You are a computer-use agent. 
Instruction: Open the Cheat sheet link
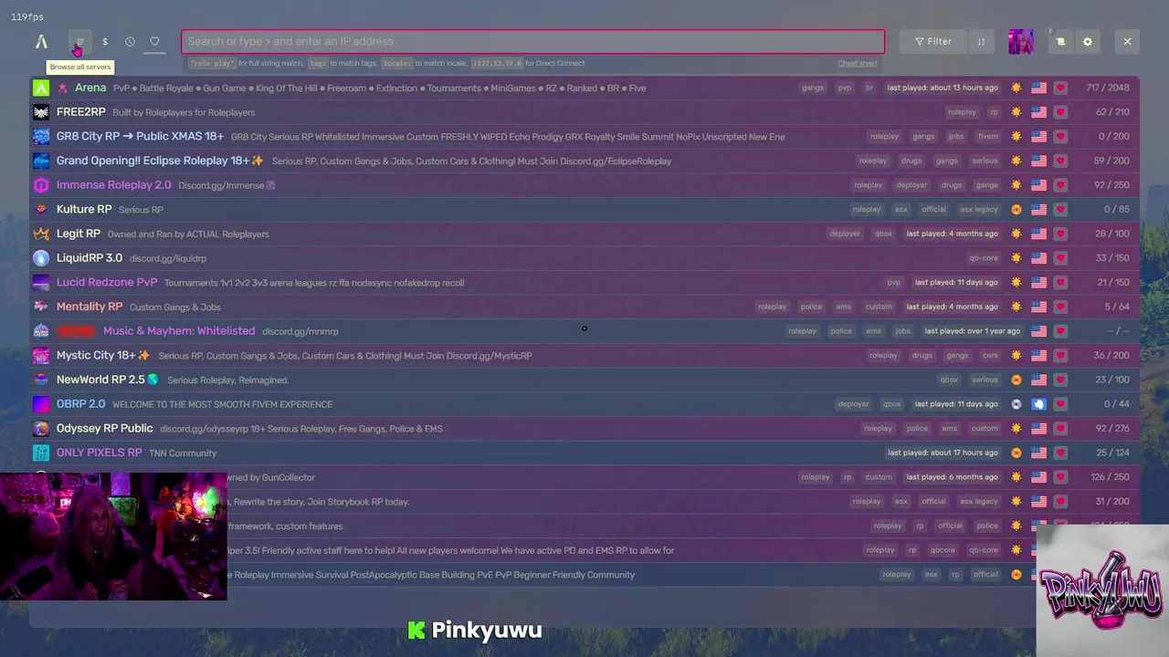point(858,63)
